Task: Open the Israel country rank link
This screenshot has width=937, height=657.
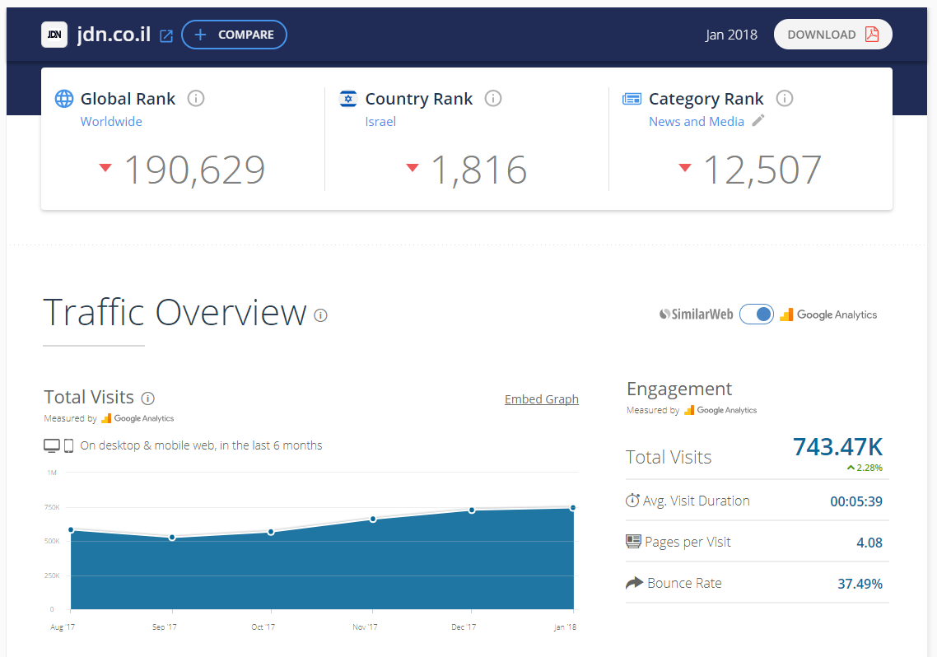Action: 380,122
